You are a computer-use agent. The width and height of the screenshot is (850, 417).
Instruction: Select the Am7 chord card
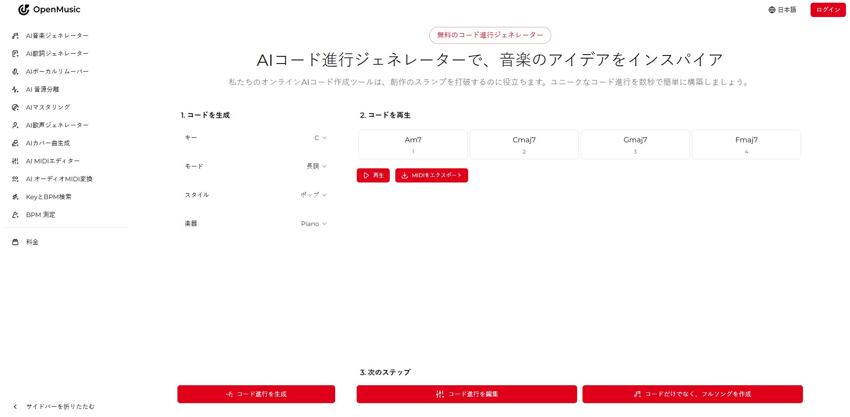pos(413,145)
